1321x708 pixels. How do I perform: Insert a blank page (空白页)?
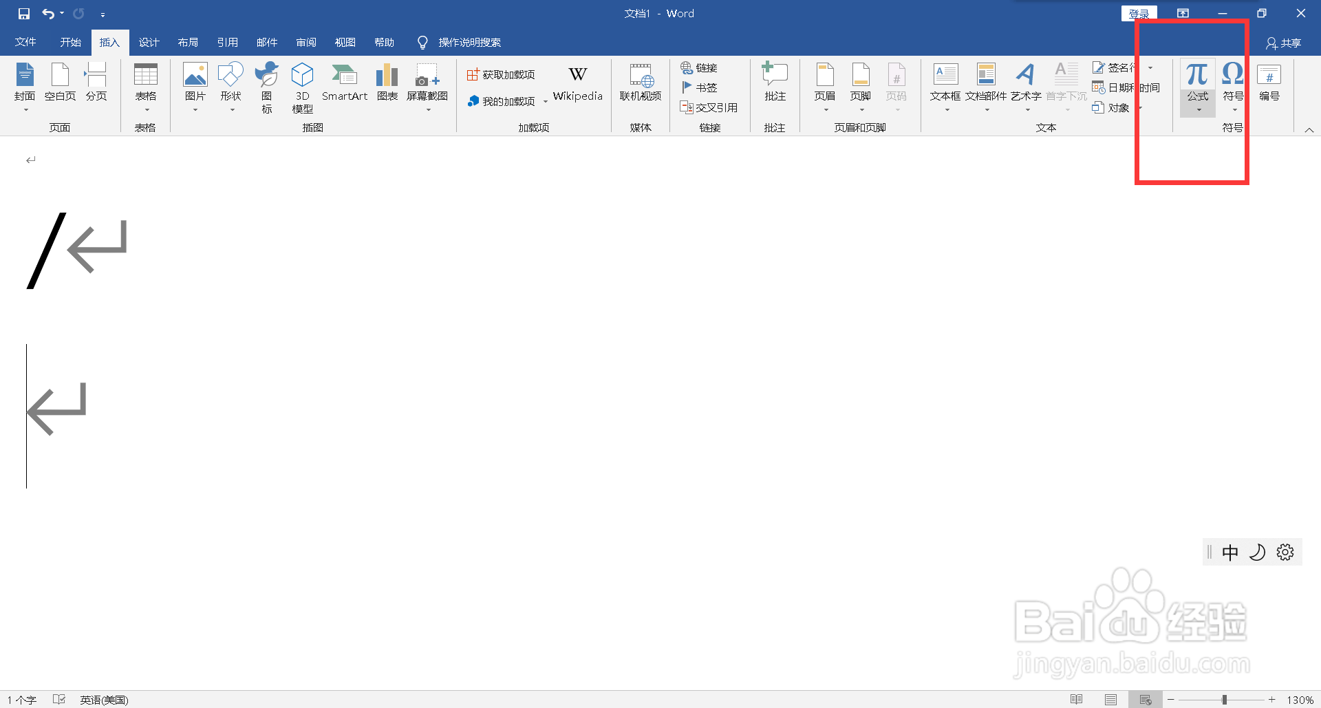60,83
